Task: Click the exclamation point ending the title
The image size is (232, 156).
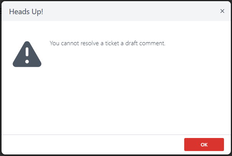Action: [42, 11]
